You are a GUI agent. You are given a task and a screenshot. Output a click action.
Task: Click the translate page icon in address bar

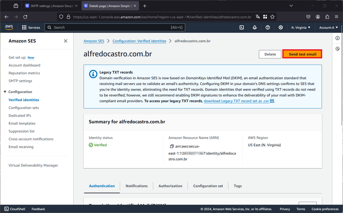(258, 17)
